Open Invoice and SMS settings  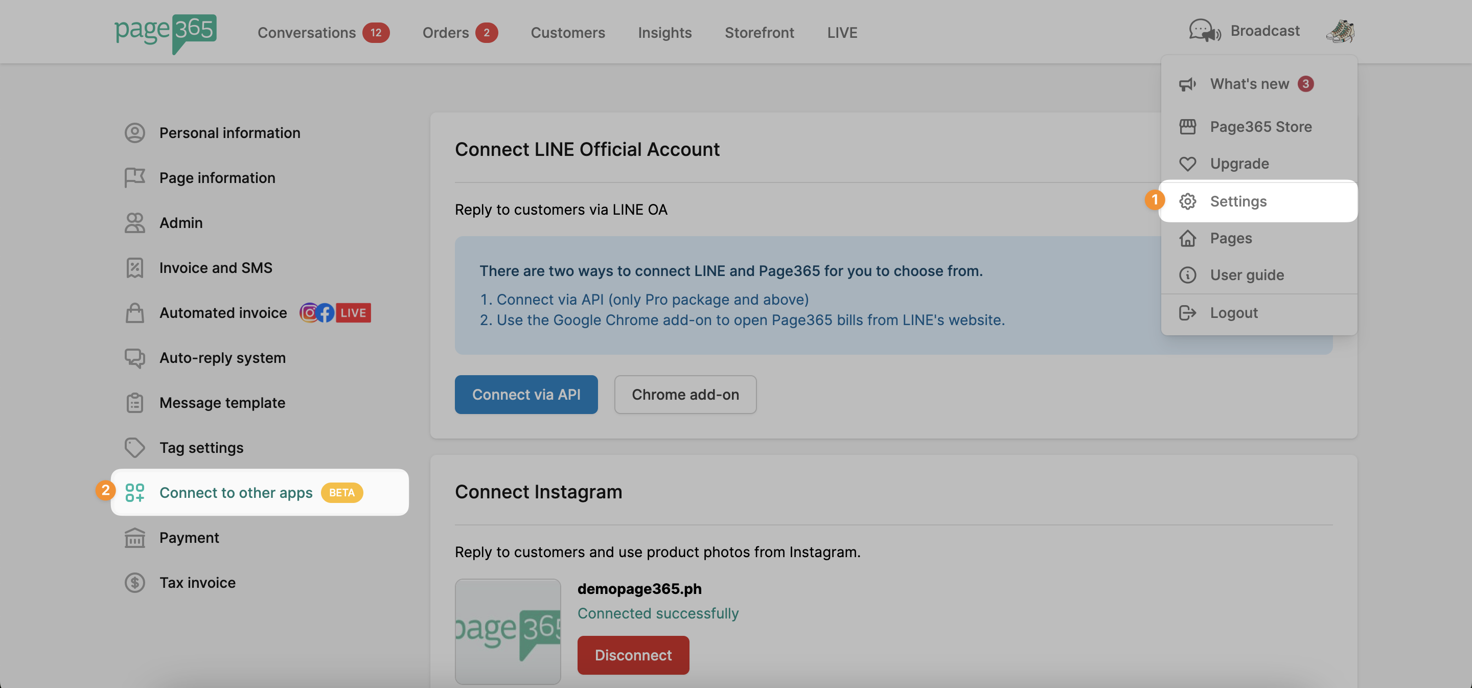point(215,267)
